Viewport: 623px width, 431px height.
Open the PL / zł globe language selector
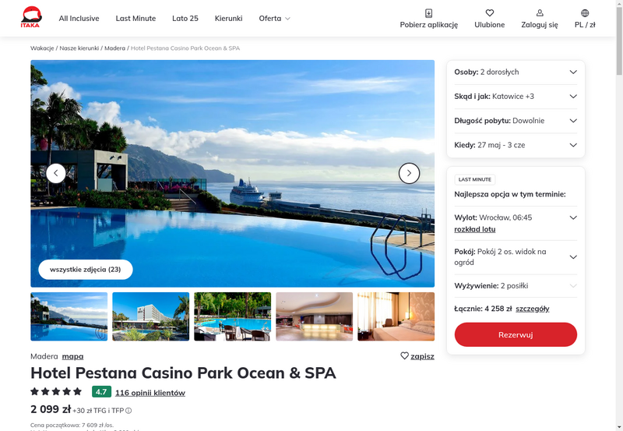tap(585, 13)
